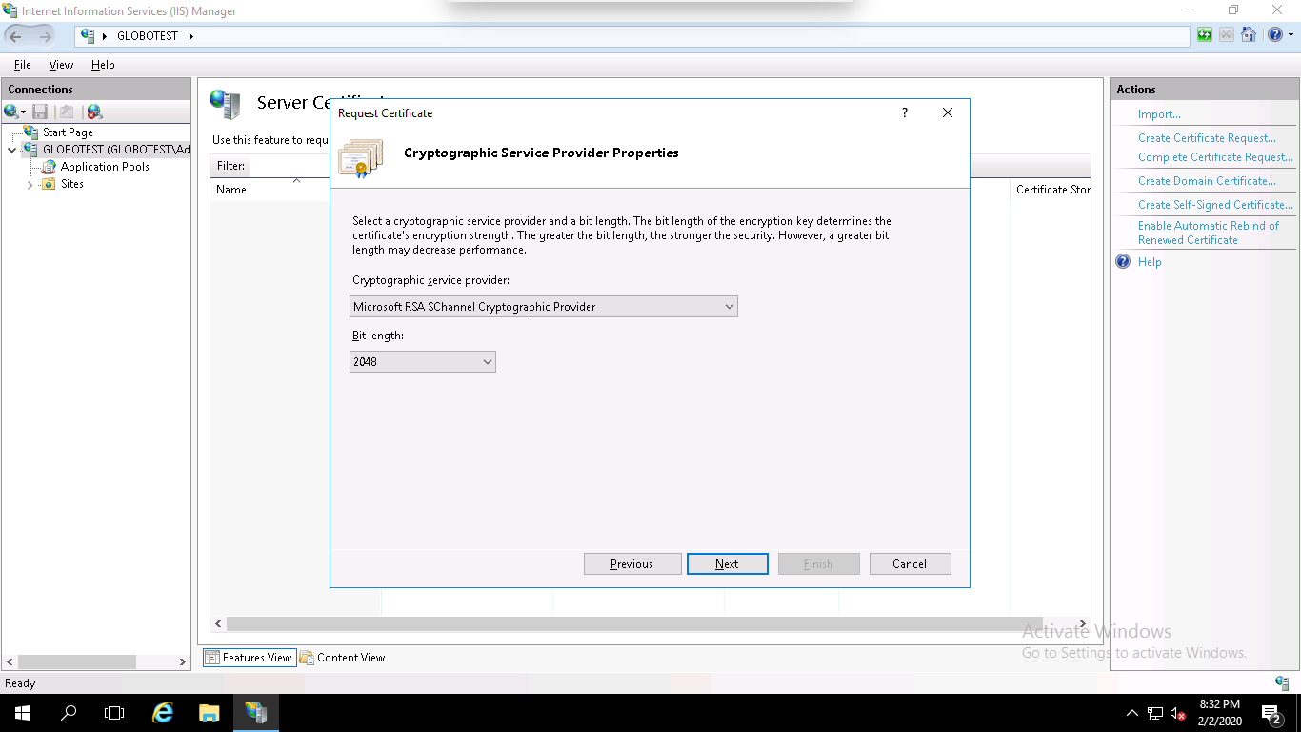Click the IIS Manager taskbar icon
Screen dimensions: 1301x732
tap(256, 713)
